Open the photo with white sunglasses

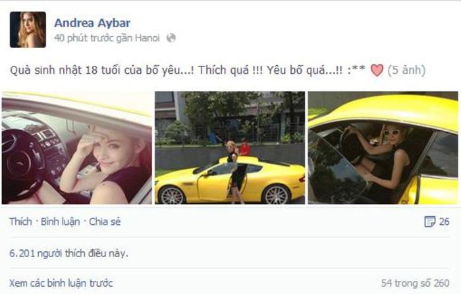383,148
